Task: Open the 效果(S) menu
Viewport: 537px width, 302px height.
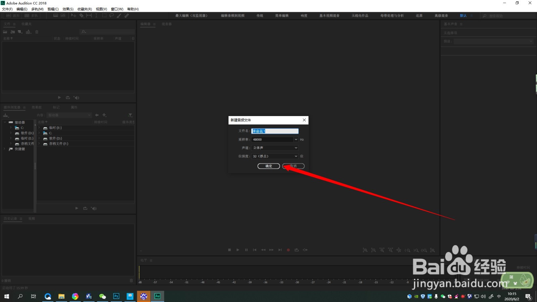Action: pos(68,9)
